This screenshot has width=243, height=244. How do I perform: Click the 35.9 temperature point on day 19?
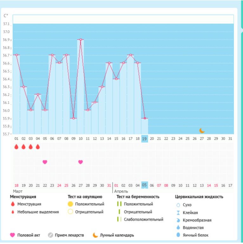coord(145,118)
